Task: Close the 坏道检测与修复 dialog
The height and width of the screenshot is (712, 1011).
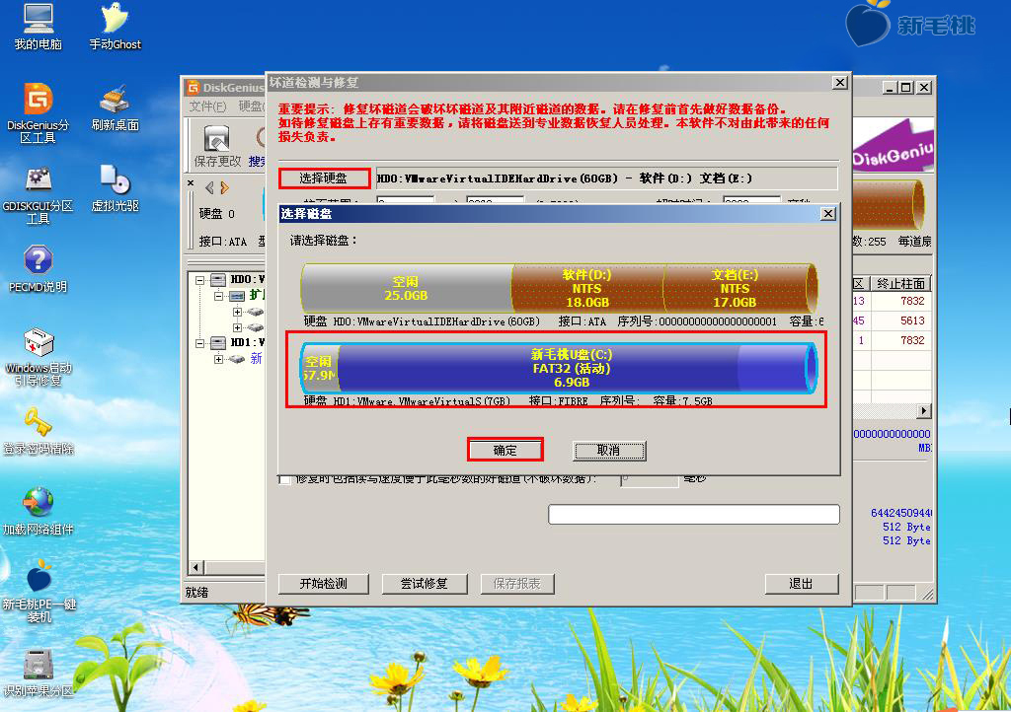Action: (x=839, y=83)
